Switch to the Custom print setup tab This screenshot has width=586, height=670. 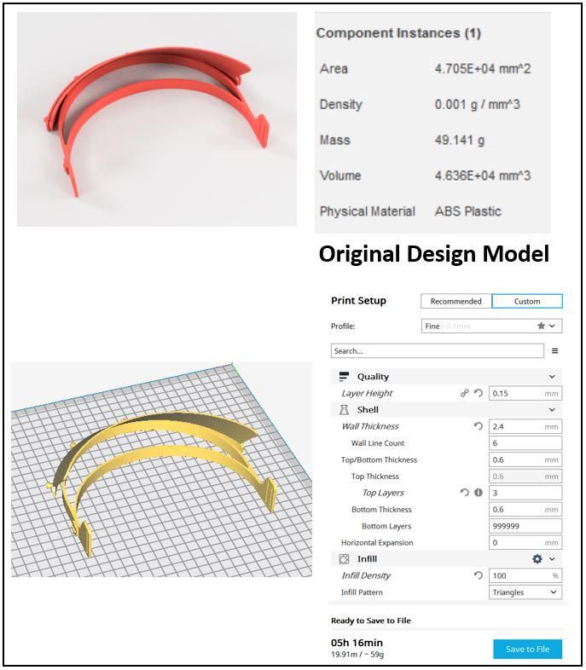point(527,301)
